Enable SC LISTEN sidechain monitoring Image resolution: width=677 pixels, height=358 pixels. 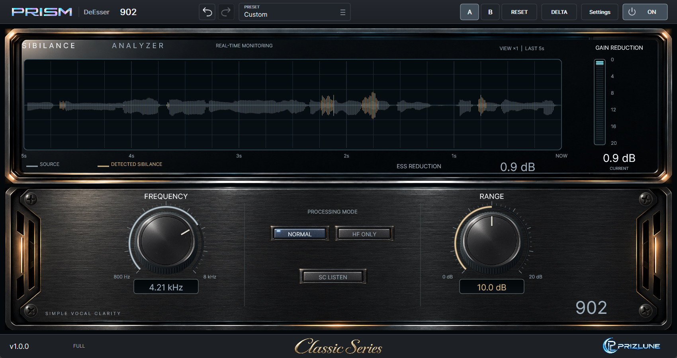pos(333,277)
